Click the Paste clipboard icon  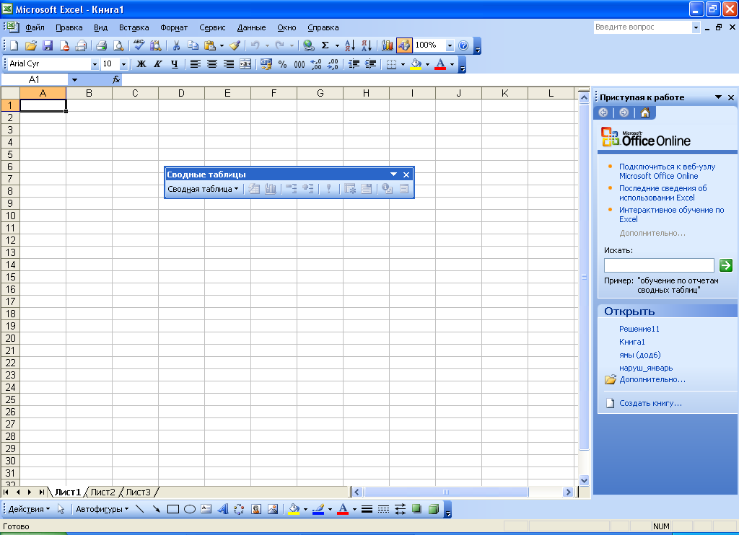point(209,45)
